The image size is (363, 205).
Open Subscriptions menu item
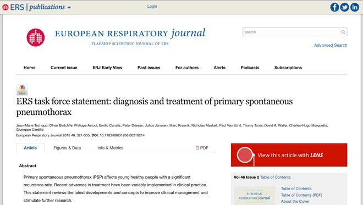click(x=288, y=68)
